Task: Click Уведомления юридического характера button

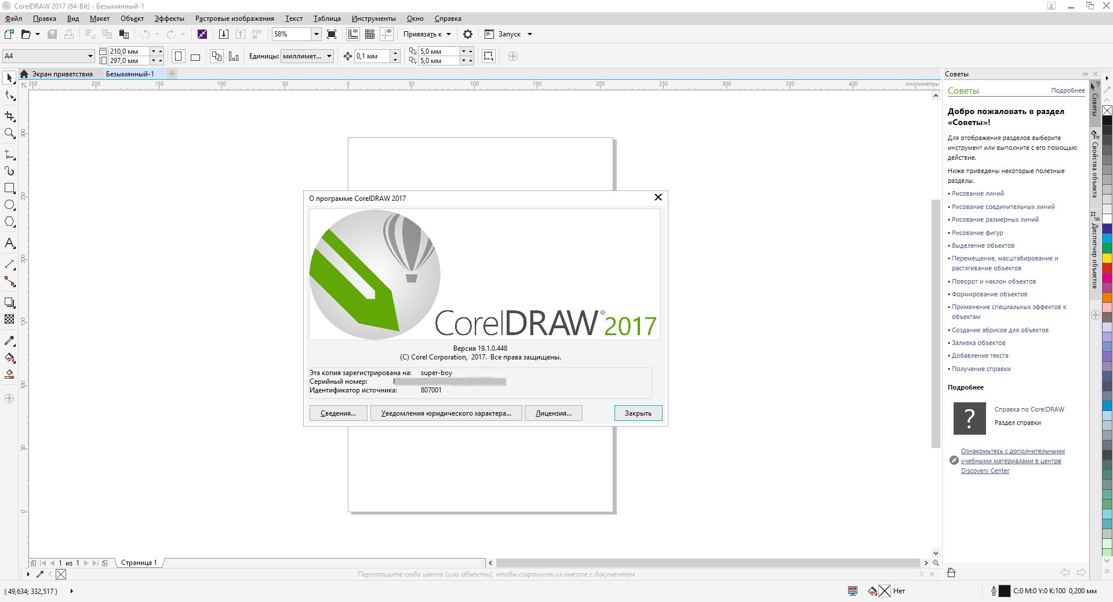Action: (x=446, y=413)
